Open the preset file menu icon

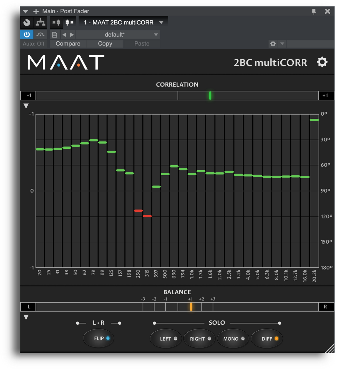coord(55,35)
